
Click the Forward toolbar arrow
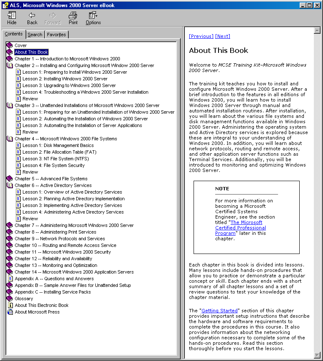click(52, 15)
